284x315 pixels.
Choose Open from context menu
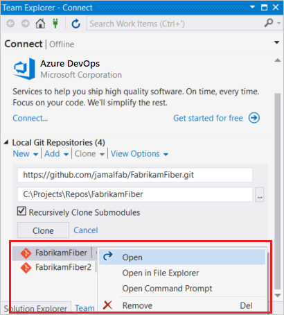pyautogui.click(x=182, y=257)
